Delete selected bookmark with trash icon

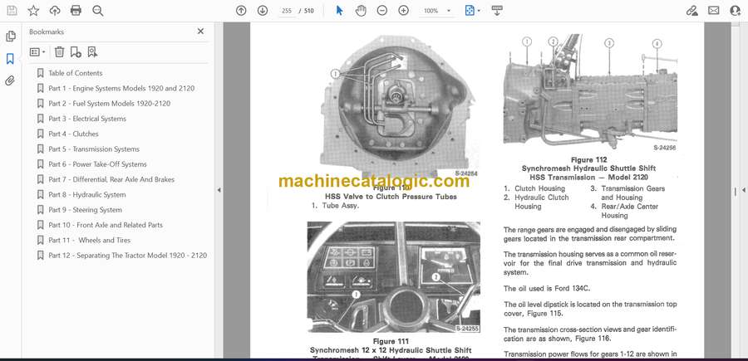click(59, 51)
